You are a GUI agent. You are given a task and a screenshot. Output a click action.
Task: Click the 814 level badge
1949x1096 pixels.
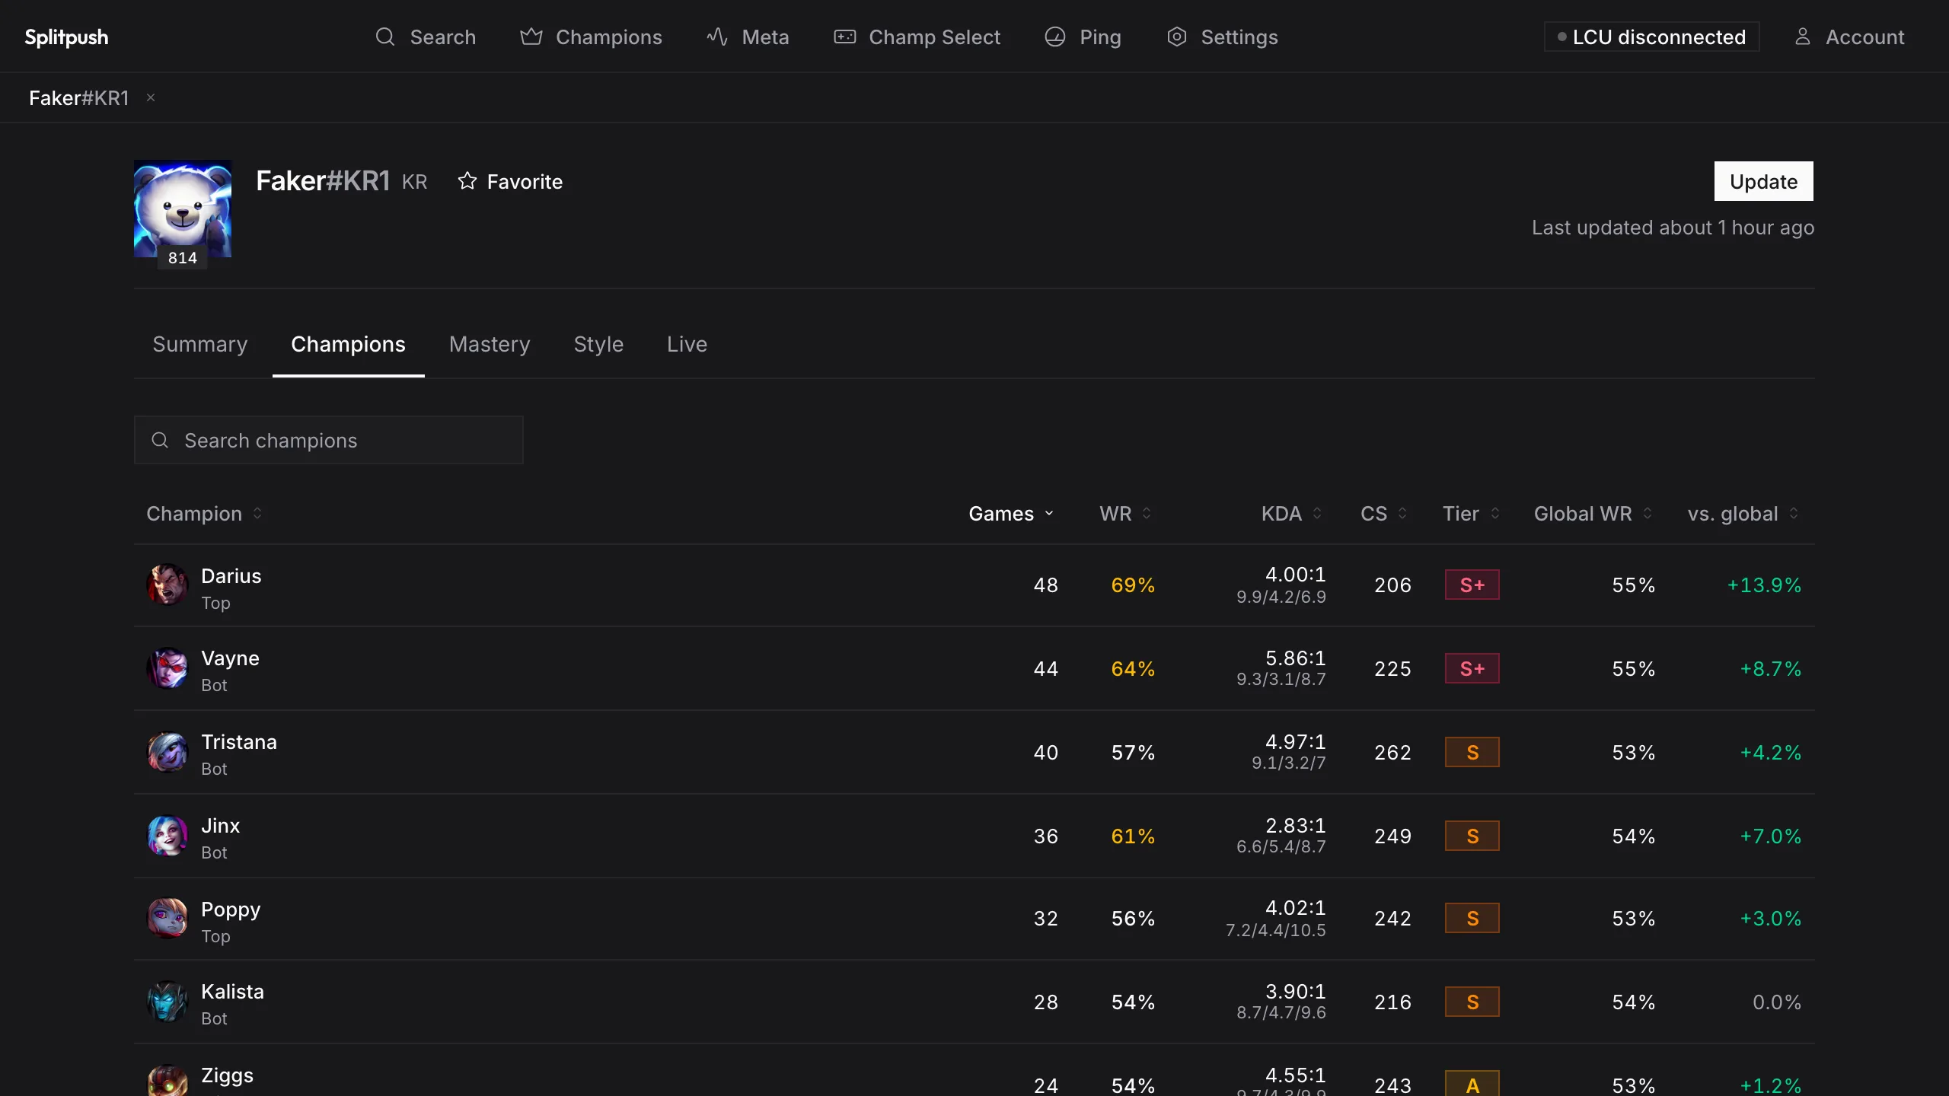pyautogui.click(x=183, y=257)
